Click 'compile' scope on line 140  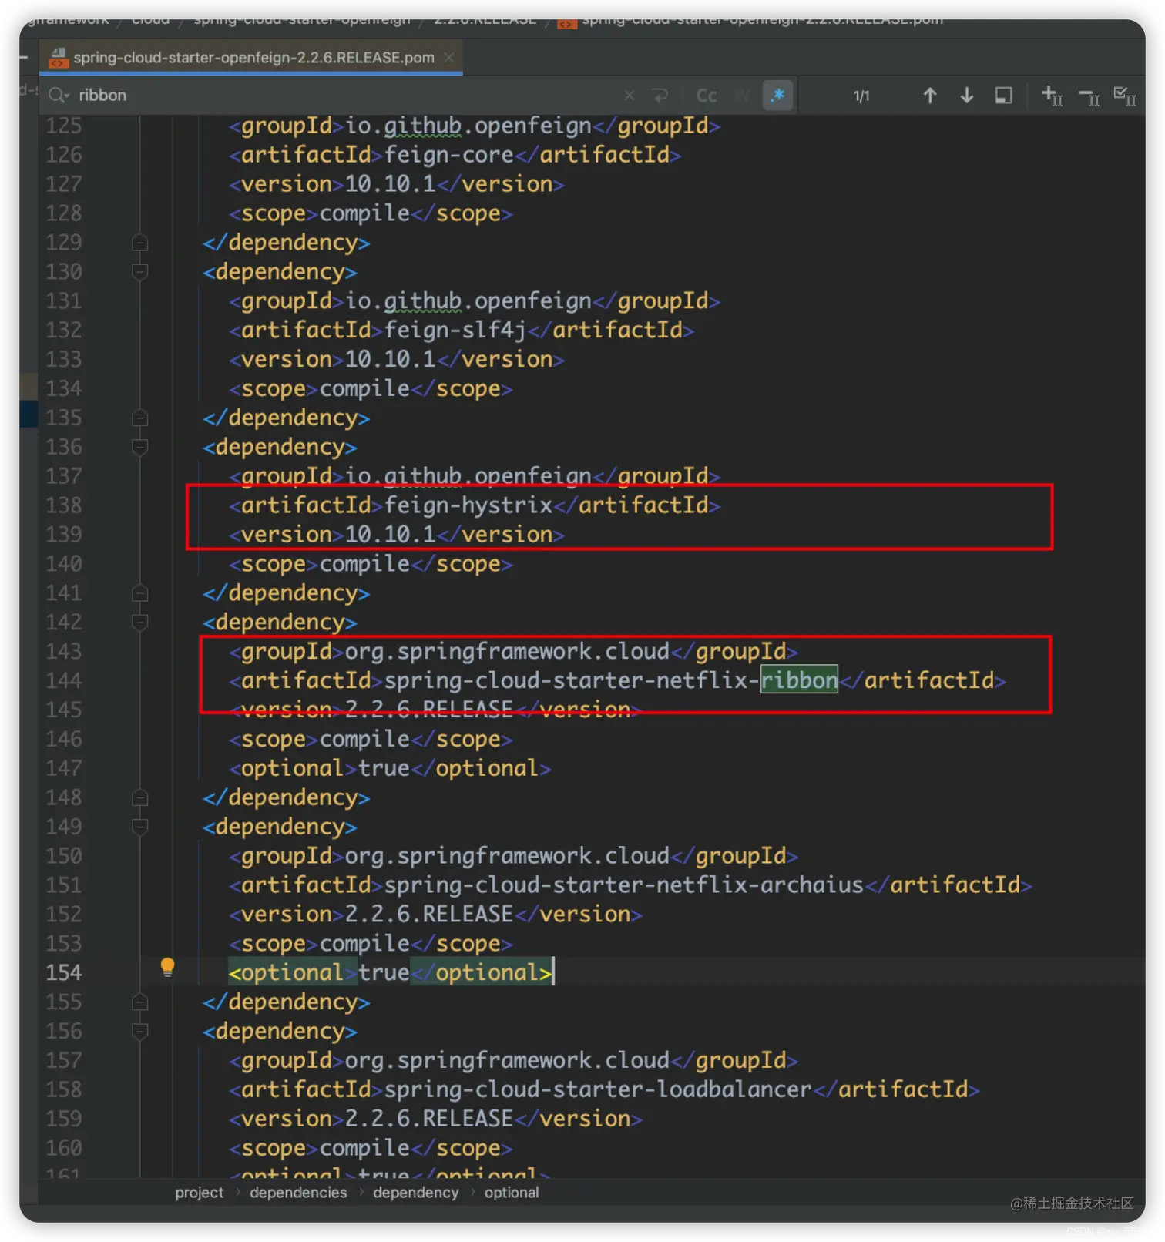(x=364, y=564)
